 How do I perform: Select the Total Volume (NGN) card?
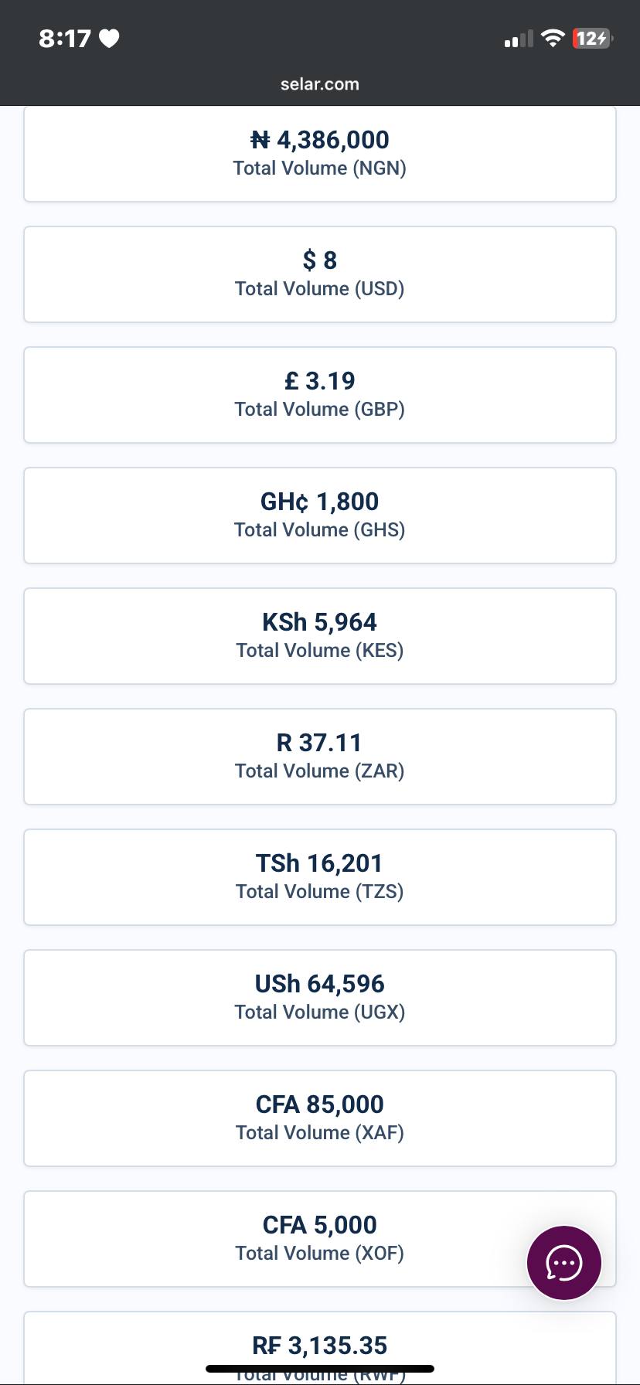pyautogui.click(x=320, y=154)
